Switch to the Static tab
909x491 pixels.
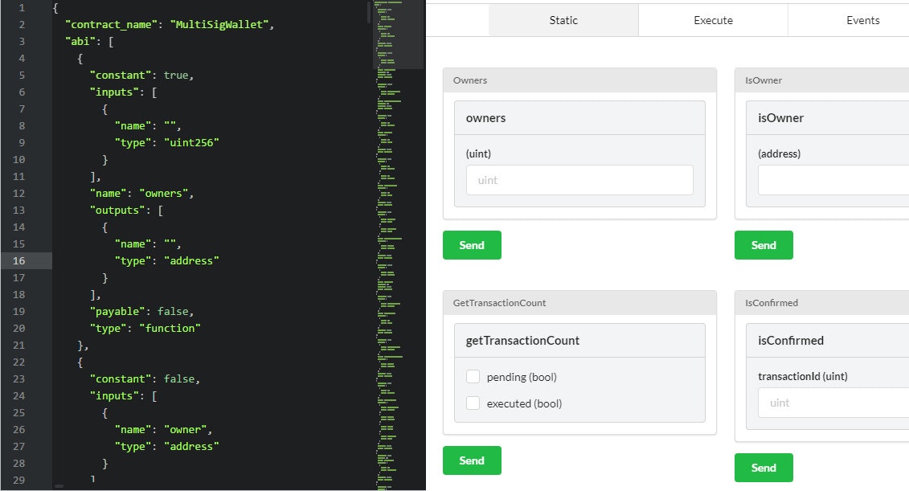tap(563, 20)
